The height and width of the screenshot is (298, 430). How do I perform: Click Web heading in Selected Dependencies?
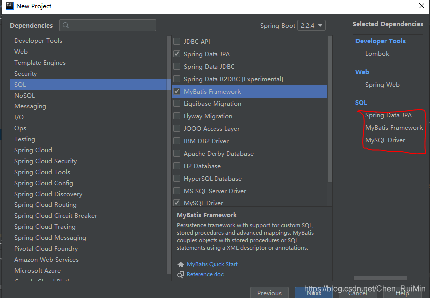pos(362,72)
